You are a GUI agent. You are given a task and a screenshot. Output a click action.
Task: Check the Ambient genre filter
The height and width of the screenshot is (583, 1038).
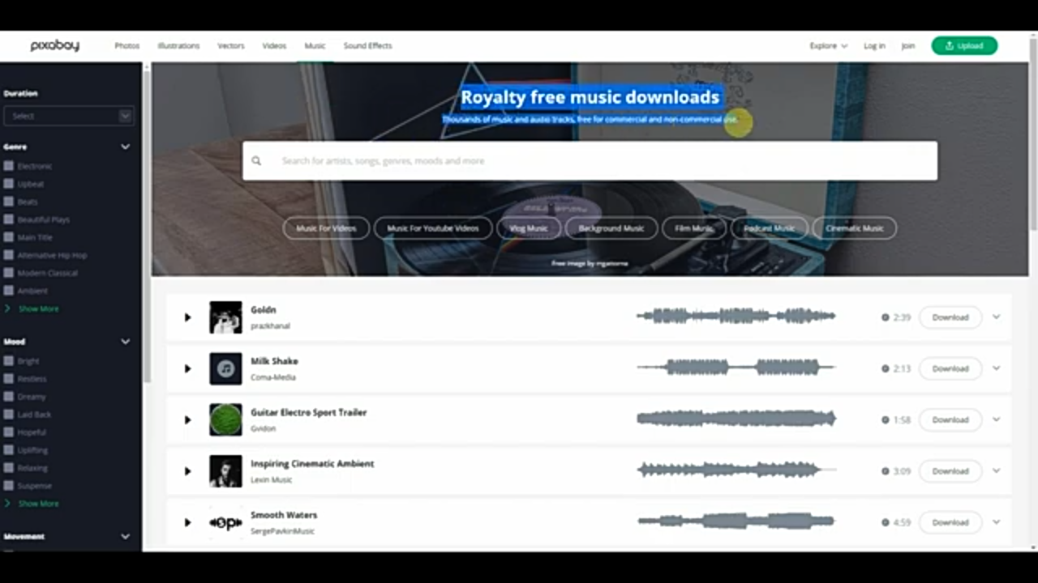point(9,291)
